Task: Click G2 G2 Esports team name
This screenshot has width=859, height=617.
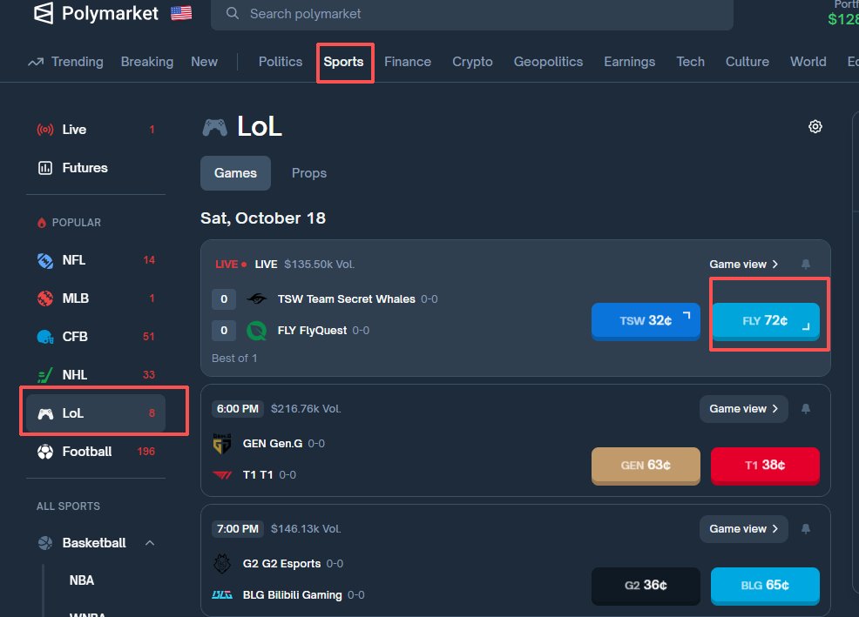Action: click(281, 563)
